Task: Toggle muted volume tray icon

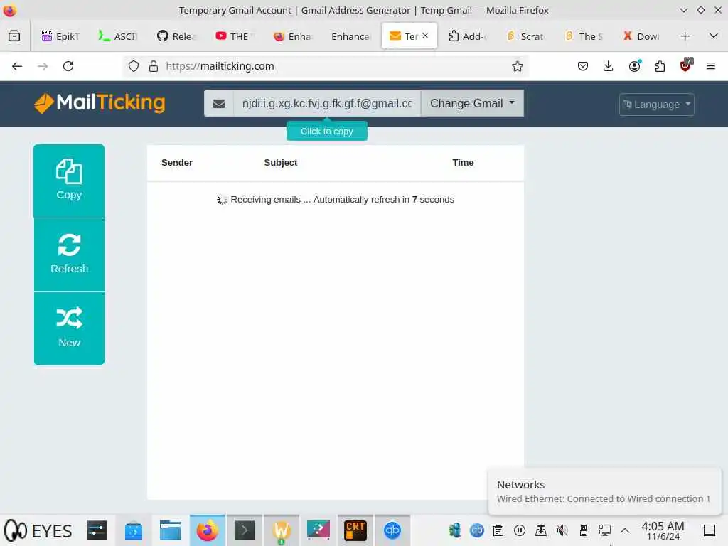Action: pyautogui.click(x=562, y=530)
